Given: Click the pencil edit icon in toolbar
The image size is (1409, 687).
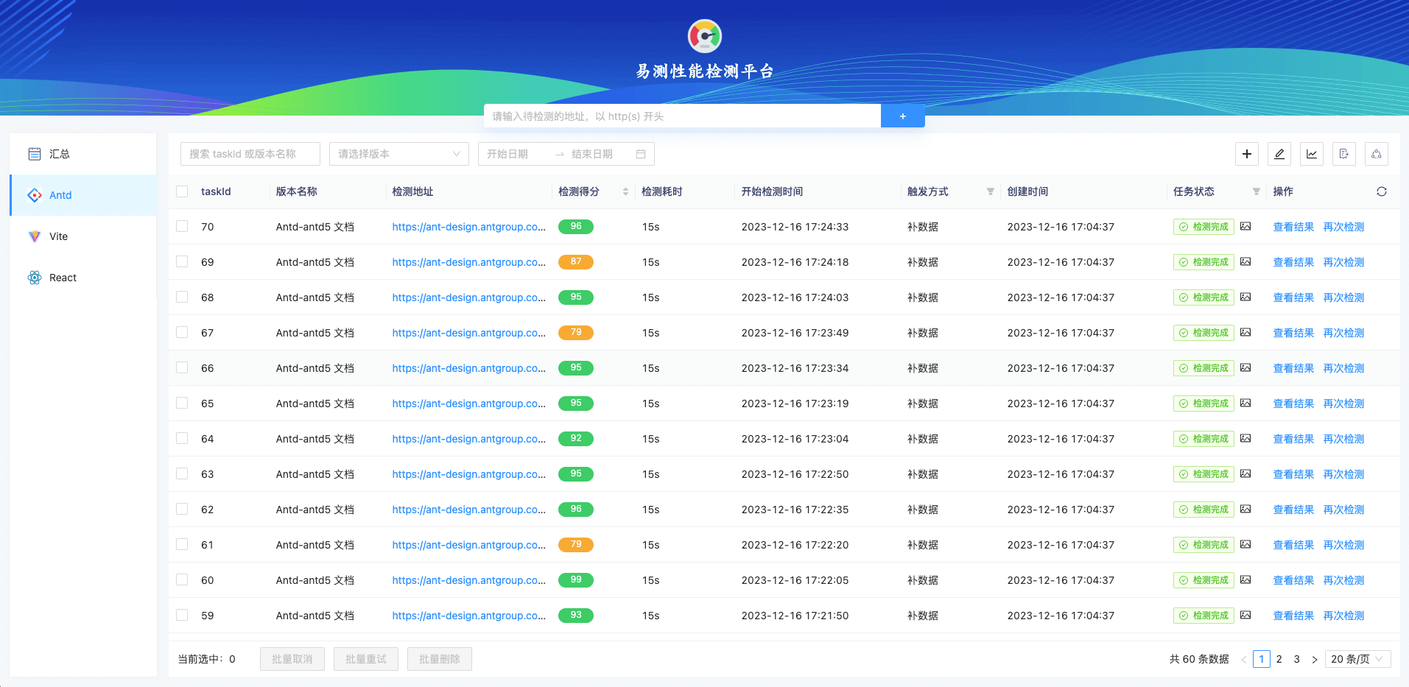Looking at the screenshot, I should tap(1279, 154).
